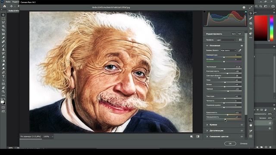The image size is (276, 155).
Task: Expand the Детализация section
Action: coord(207,131)
